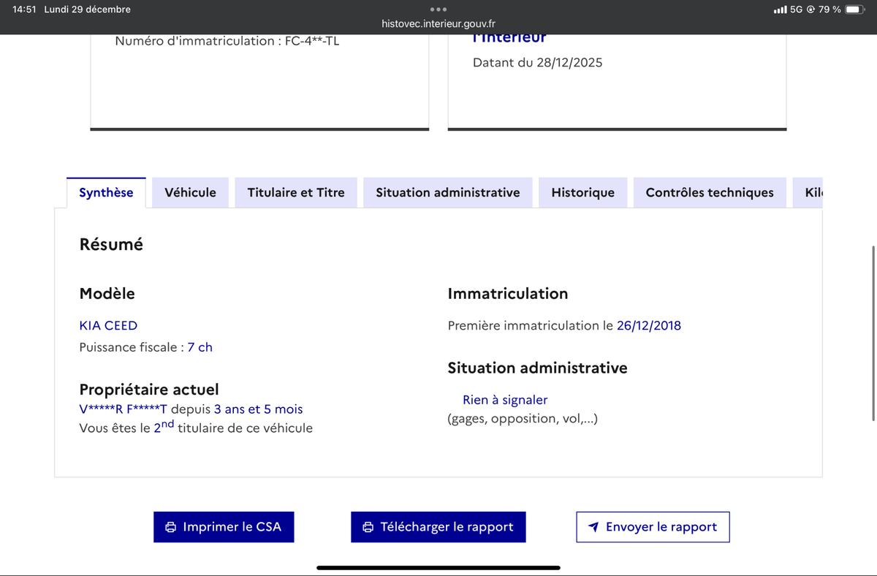
Task: Select the Synthèse tab
Action: [x=106, y=193]
